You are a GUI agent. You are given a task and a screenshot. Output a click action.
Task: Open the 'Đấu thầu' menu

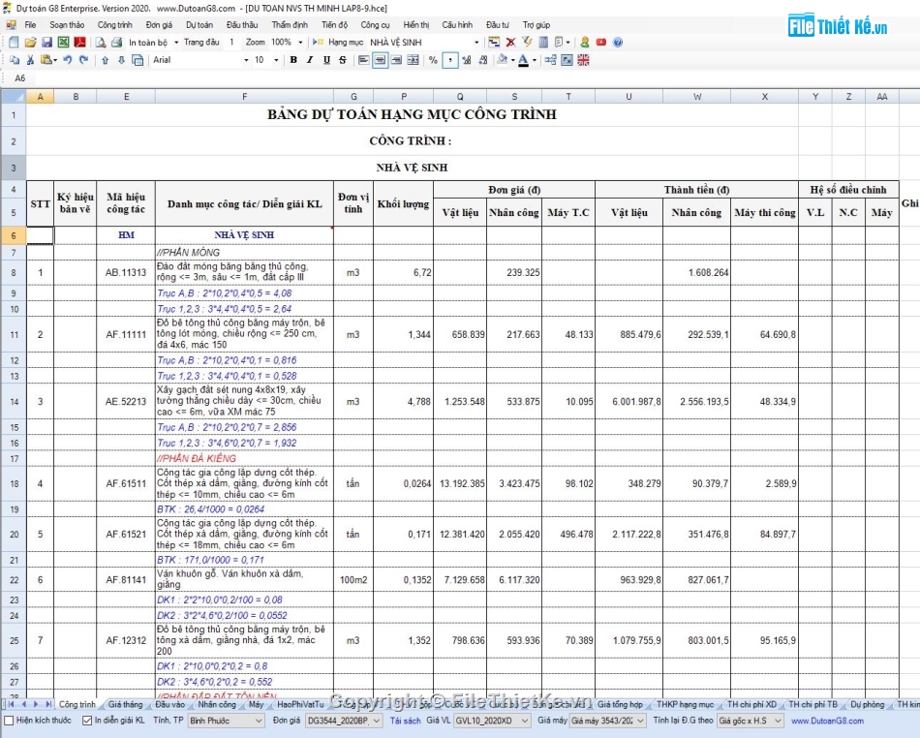tap(242, 24)
